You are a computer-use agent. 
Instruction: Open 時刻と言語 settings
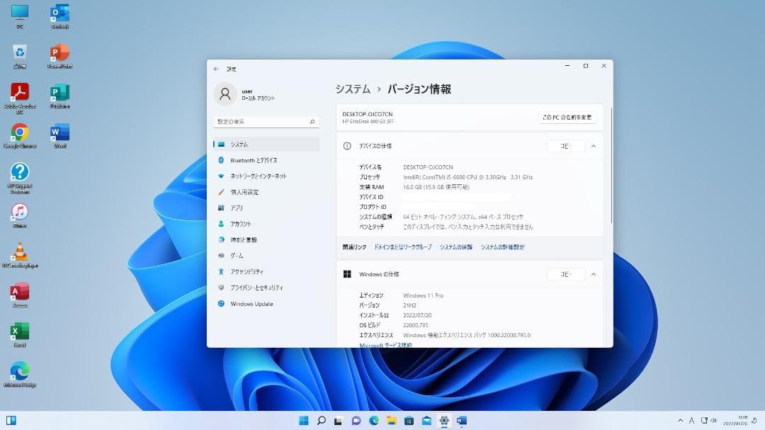tap(246, 239)
